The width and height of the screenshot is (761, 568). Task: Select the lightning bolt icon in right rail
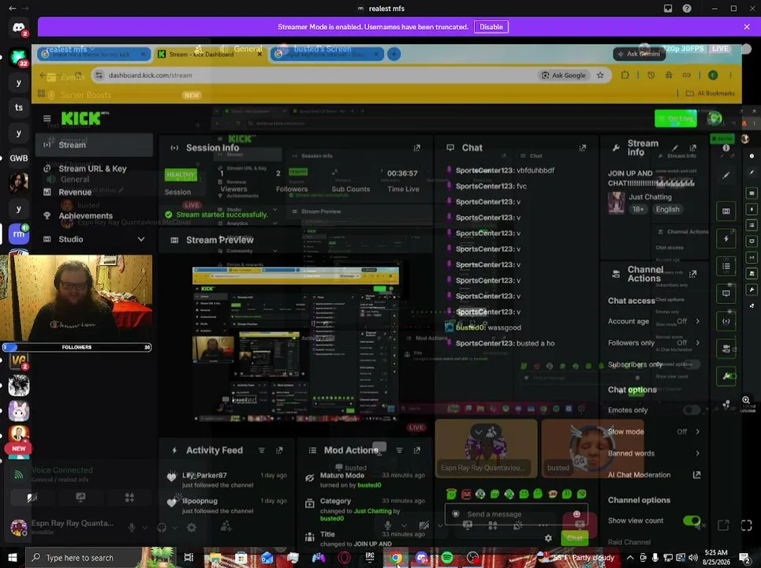(x=726, y=239)
